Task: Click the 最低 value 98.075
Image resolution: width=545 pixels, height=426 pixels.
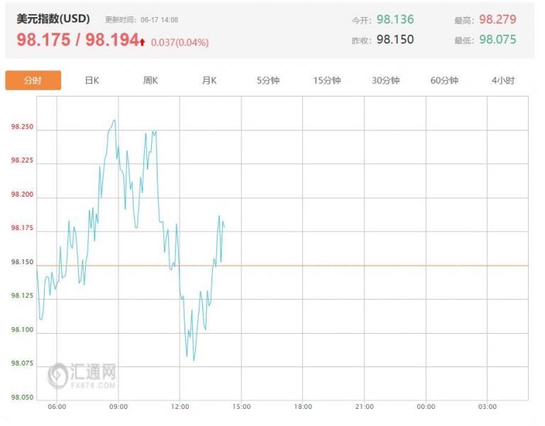Action: click(x=497, y=39)
